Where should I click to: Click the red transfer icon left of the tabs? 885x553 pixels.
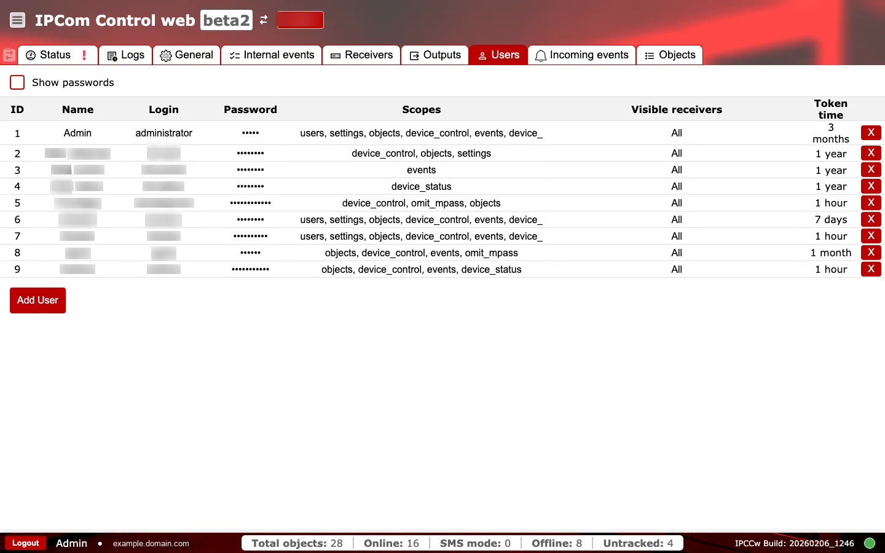point(9,55)
